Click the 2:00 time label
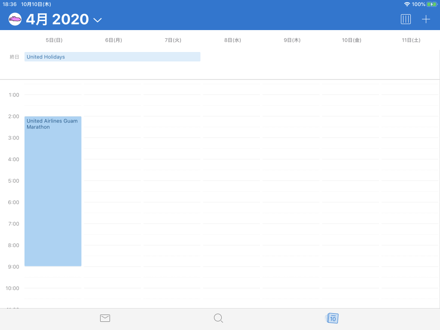The width and height of the screenshot is (440, 330). click(x=13, y=116)
